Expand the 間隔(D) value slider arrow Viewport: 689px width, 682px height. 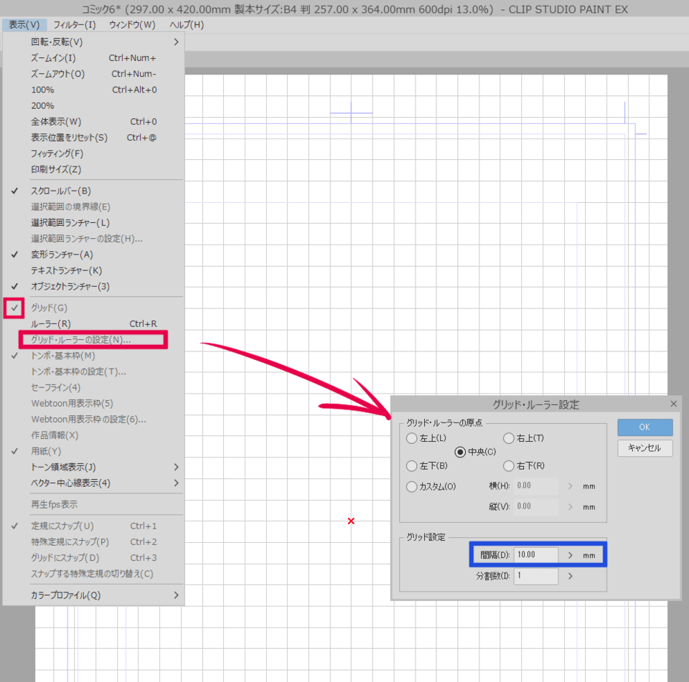tap(571, 555)
